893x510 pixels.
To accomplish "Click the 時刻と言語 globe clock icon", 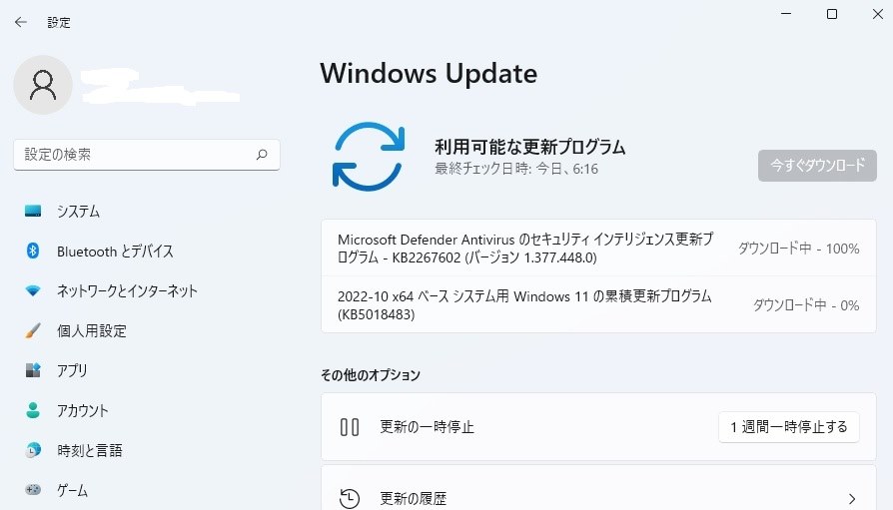I will coord(33,450).
